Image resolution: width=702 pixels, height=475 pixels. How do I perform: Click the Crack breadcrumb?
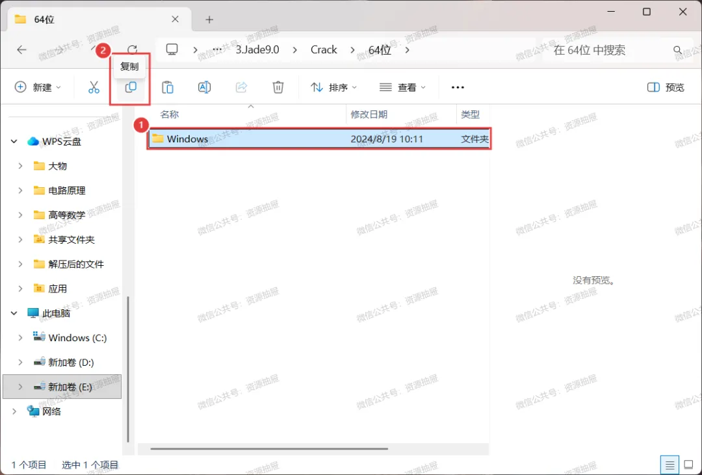[x=324, y=49]
